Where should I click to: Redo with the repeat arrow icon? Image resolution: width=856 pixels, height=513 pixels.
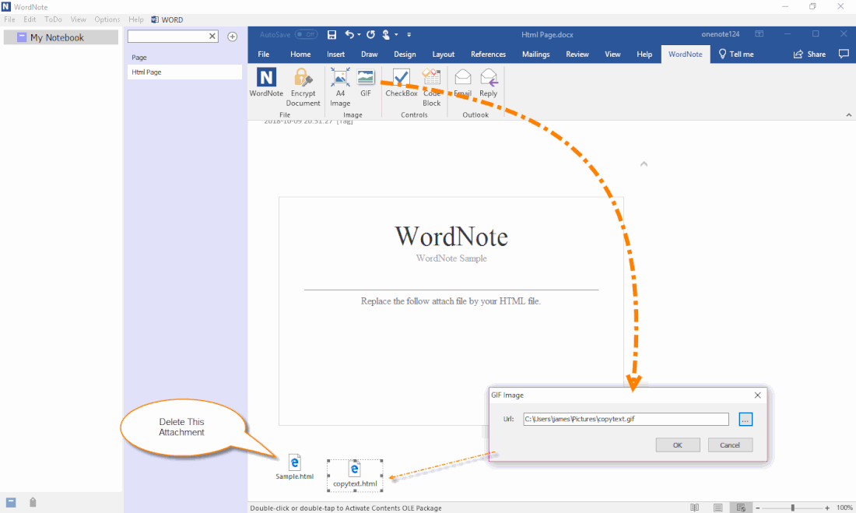pyautogui.click(x=370, y=34)
